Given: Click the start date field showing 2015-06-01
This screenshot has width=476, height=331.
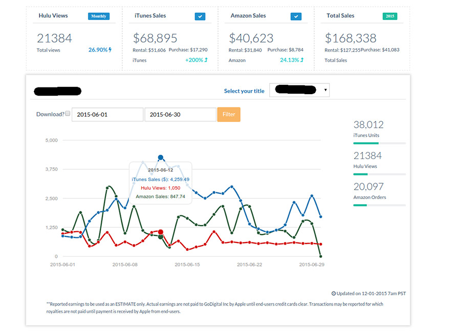Looking at the screenshot, I should point(107,115).
